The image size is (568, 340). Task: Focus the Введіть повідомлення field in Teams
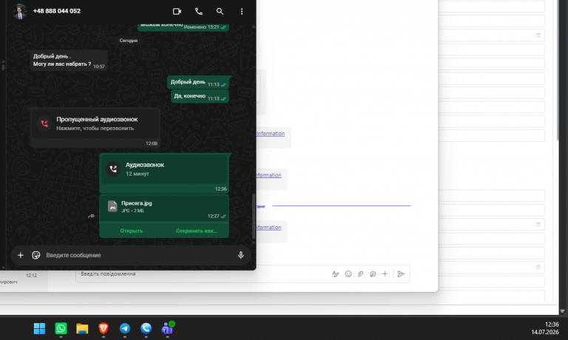click(x=203, y=274)
